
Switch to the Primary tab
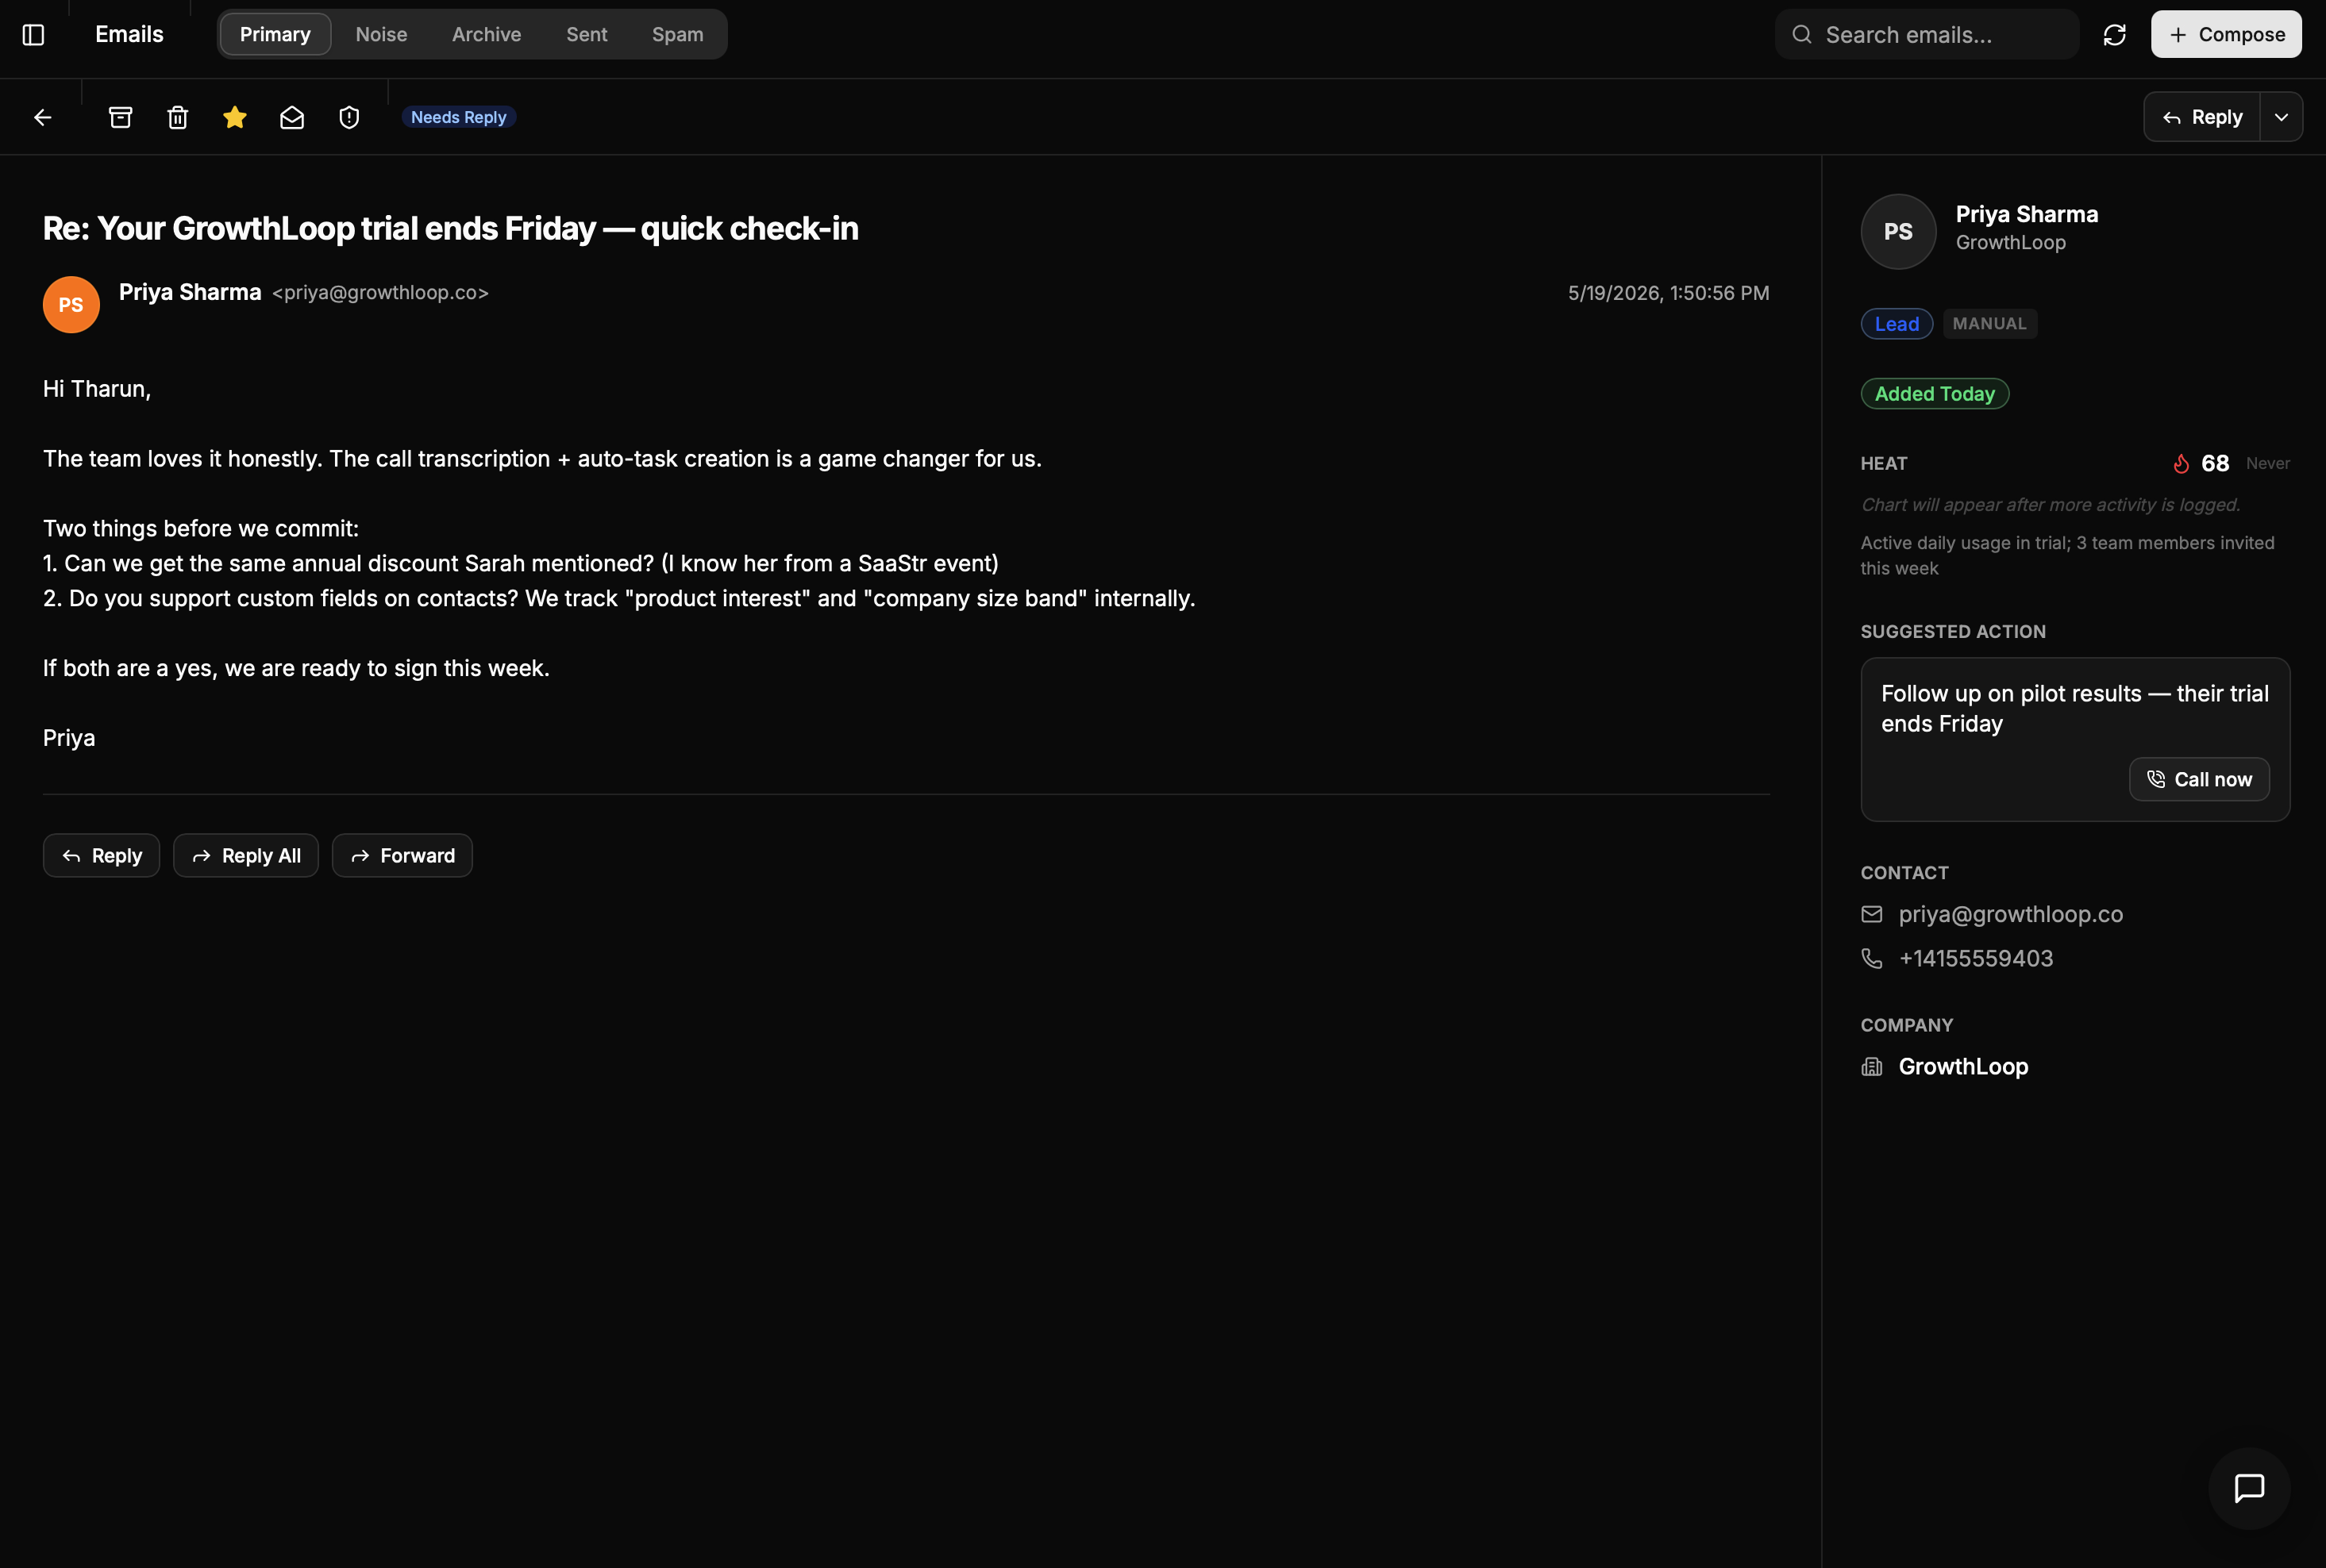click(275, 34)
